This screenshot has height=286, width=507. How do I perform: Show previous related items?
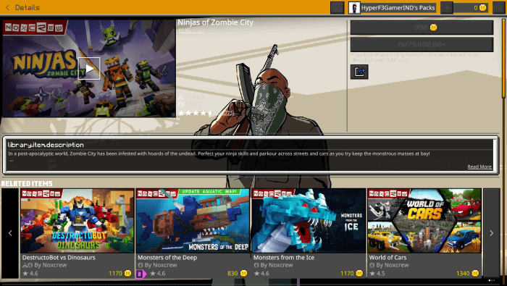point(10,233)
